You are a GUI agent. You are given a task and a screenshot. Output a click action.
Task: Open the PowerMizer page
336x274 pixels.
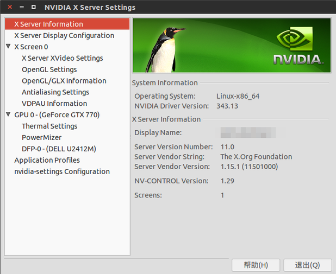[x=41, y=138]
